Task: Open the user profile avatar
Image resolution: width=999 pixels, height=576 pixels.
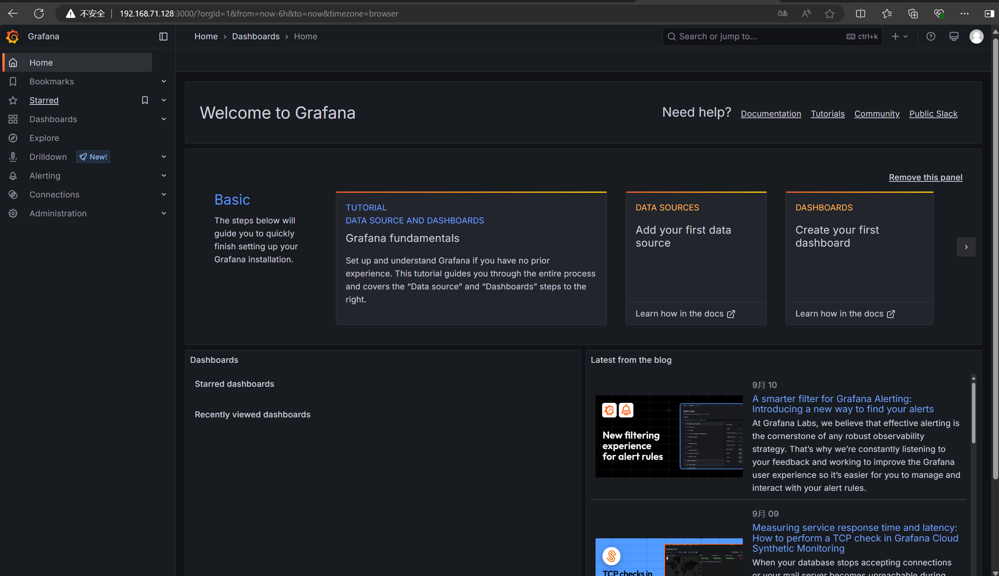Action: 977,37
